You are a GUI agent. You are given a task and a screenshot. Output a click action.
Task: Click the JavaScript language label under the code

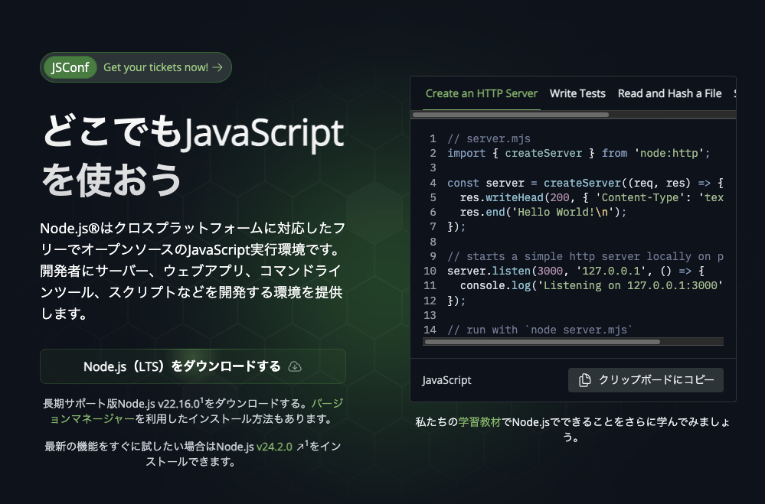pyautogui.click(x=446, y=380)
